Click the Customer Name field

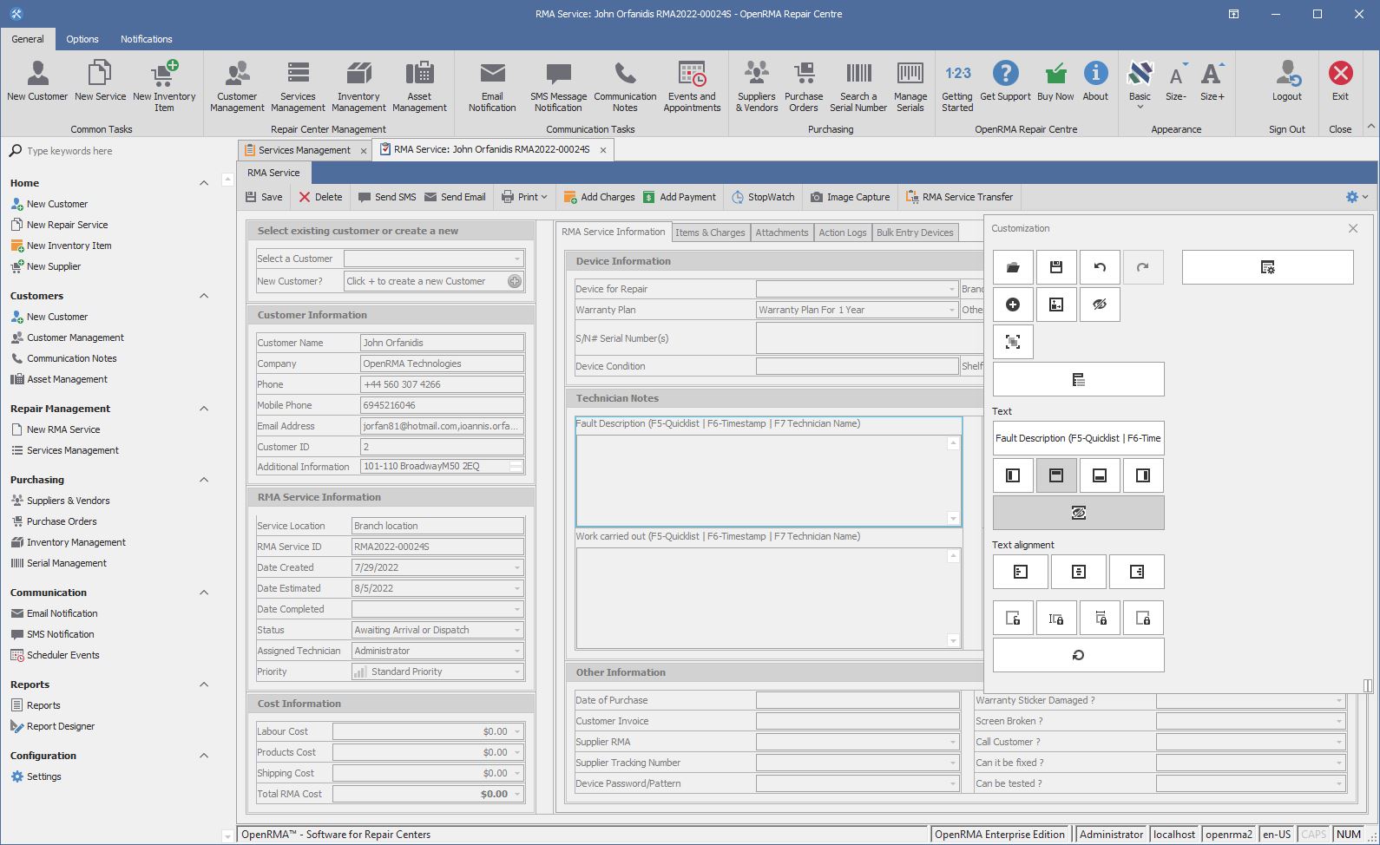(442, 343)
